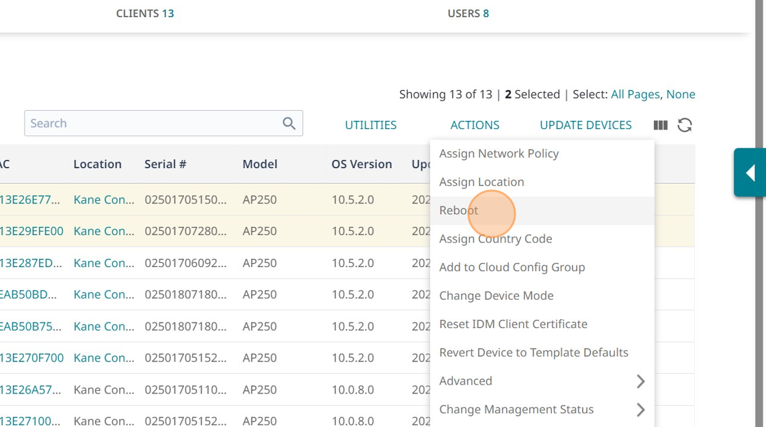Open device 13E26E77... link

[30, 200]
